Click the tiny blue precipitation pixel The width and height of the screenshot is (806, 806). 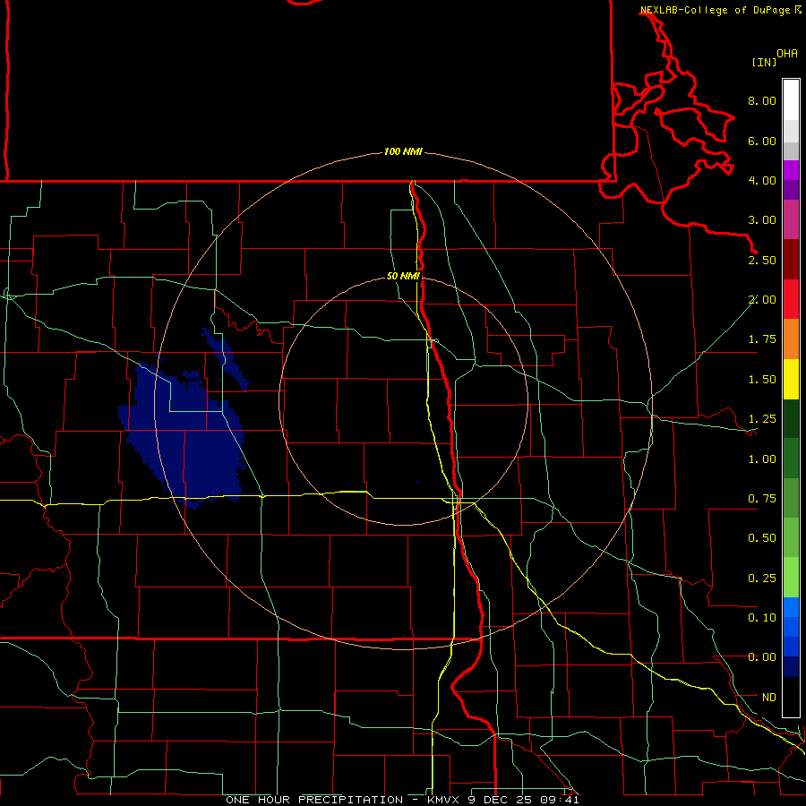pos(418,482)
